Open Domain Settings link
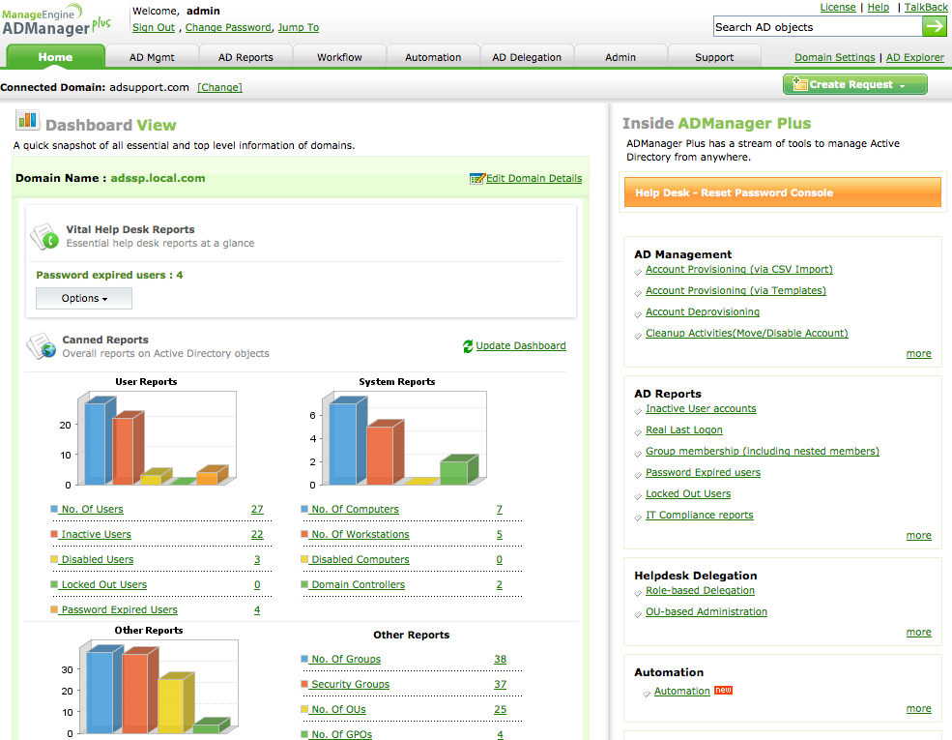 point(834,57)
